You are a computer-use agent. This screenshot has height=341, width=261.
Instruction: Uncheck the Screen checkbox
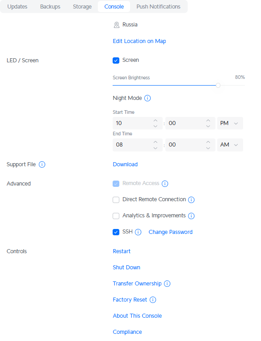116,60
